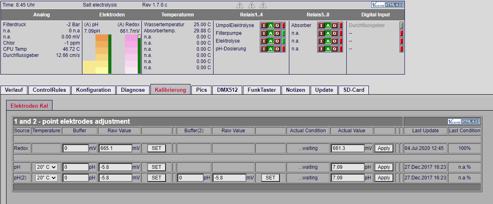Turn pH-Dosierung relay to O (off)
Viewport: 493px width, 204px height.
point(277,49)
